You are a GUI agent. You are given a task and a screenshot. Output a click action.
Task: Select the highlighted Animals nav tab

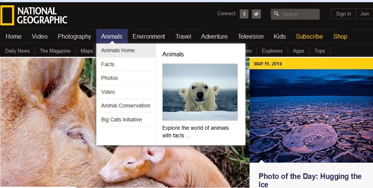coord(112,36)
